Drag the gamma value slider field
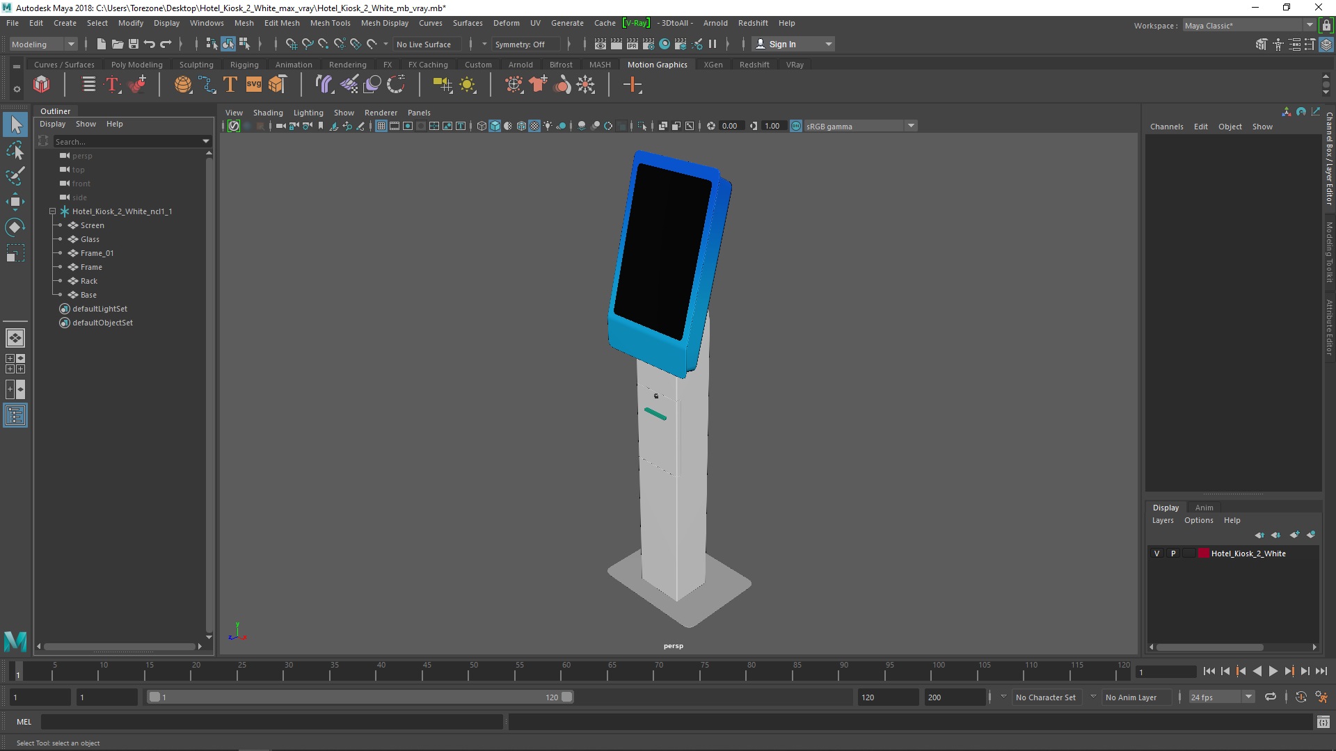This screenshot has width=1336, height=751. (774, 127)
